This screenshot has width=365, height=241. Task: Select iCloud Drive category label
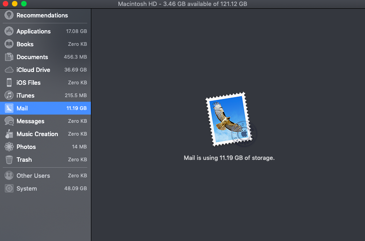[x=34, y=70]
